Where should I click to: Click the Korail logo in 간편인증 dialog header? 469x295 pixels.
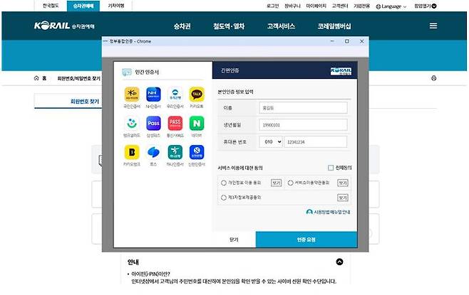click(x=341, y=71)
